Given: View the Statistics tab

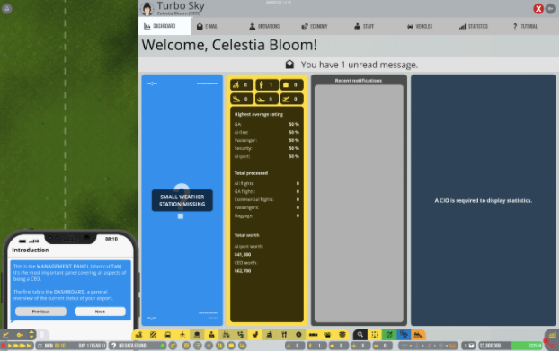Looking at the screenshot, I should (474, 26).
